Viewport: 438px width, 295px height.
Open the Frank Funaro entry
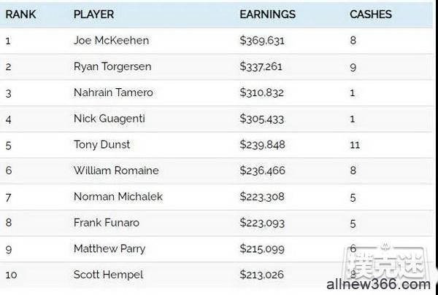[x=107, y=223]
